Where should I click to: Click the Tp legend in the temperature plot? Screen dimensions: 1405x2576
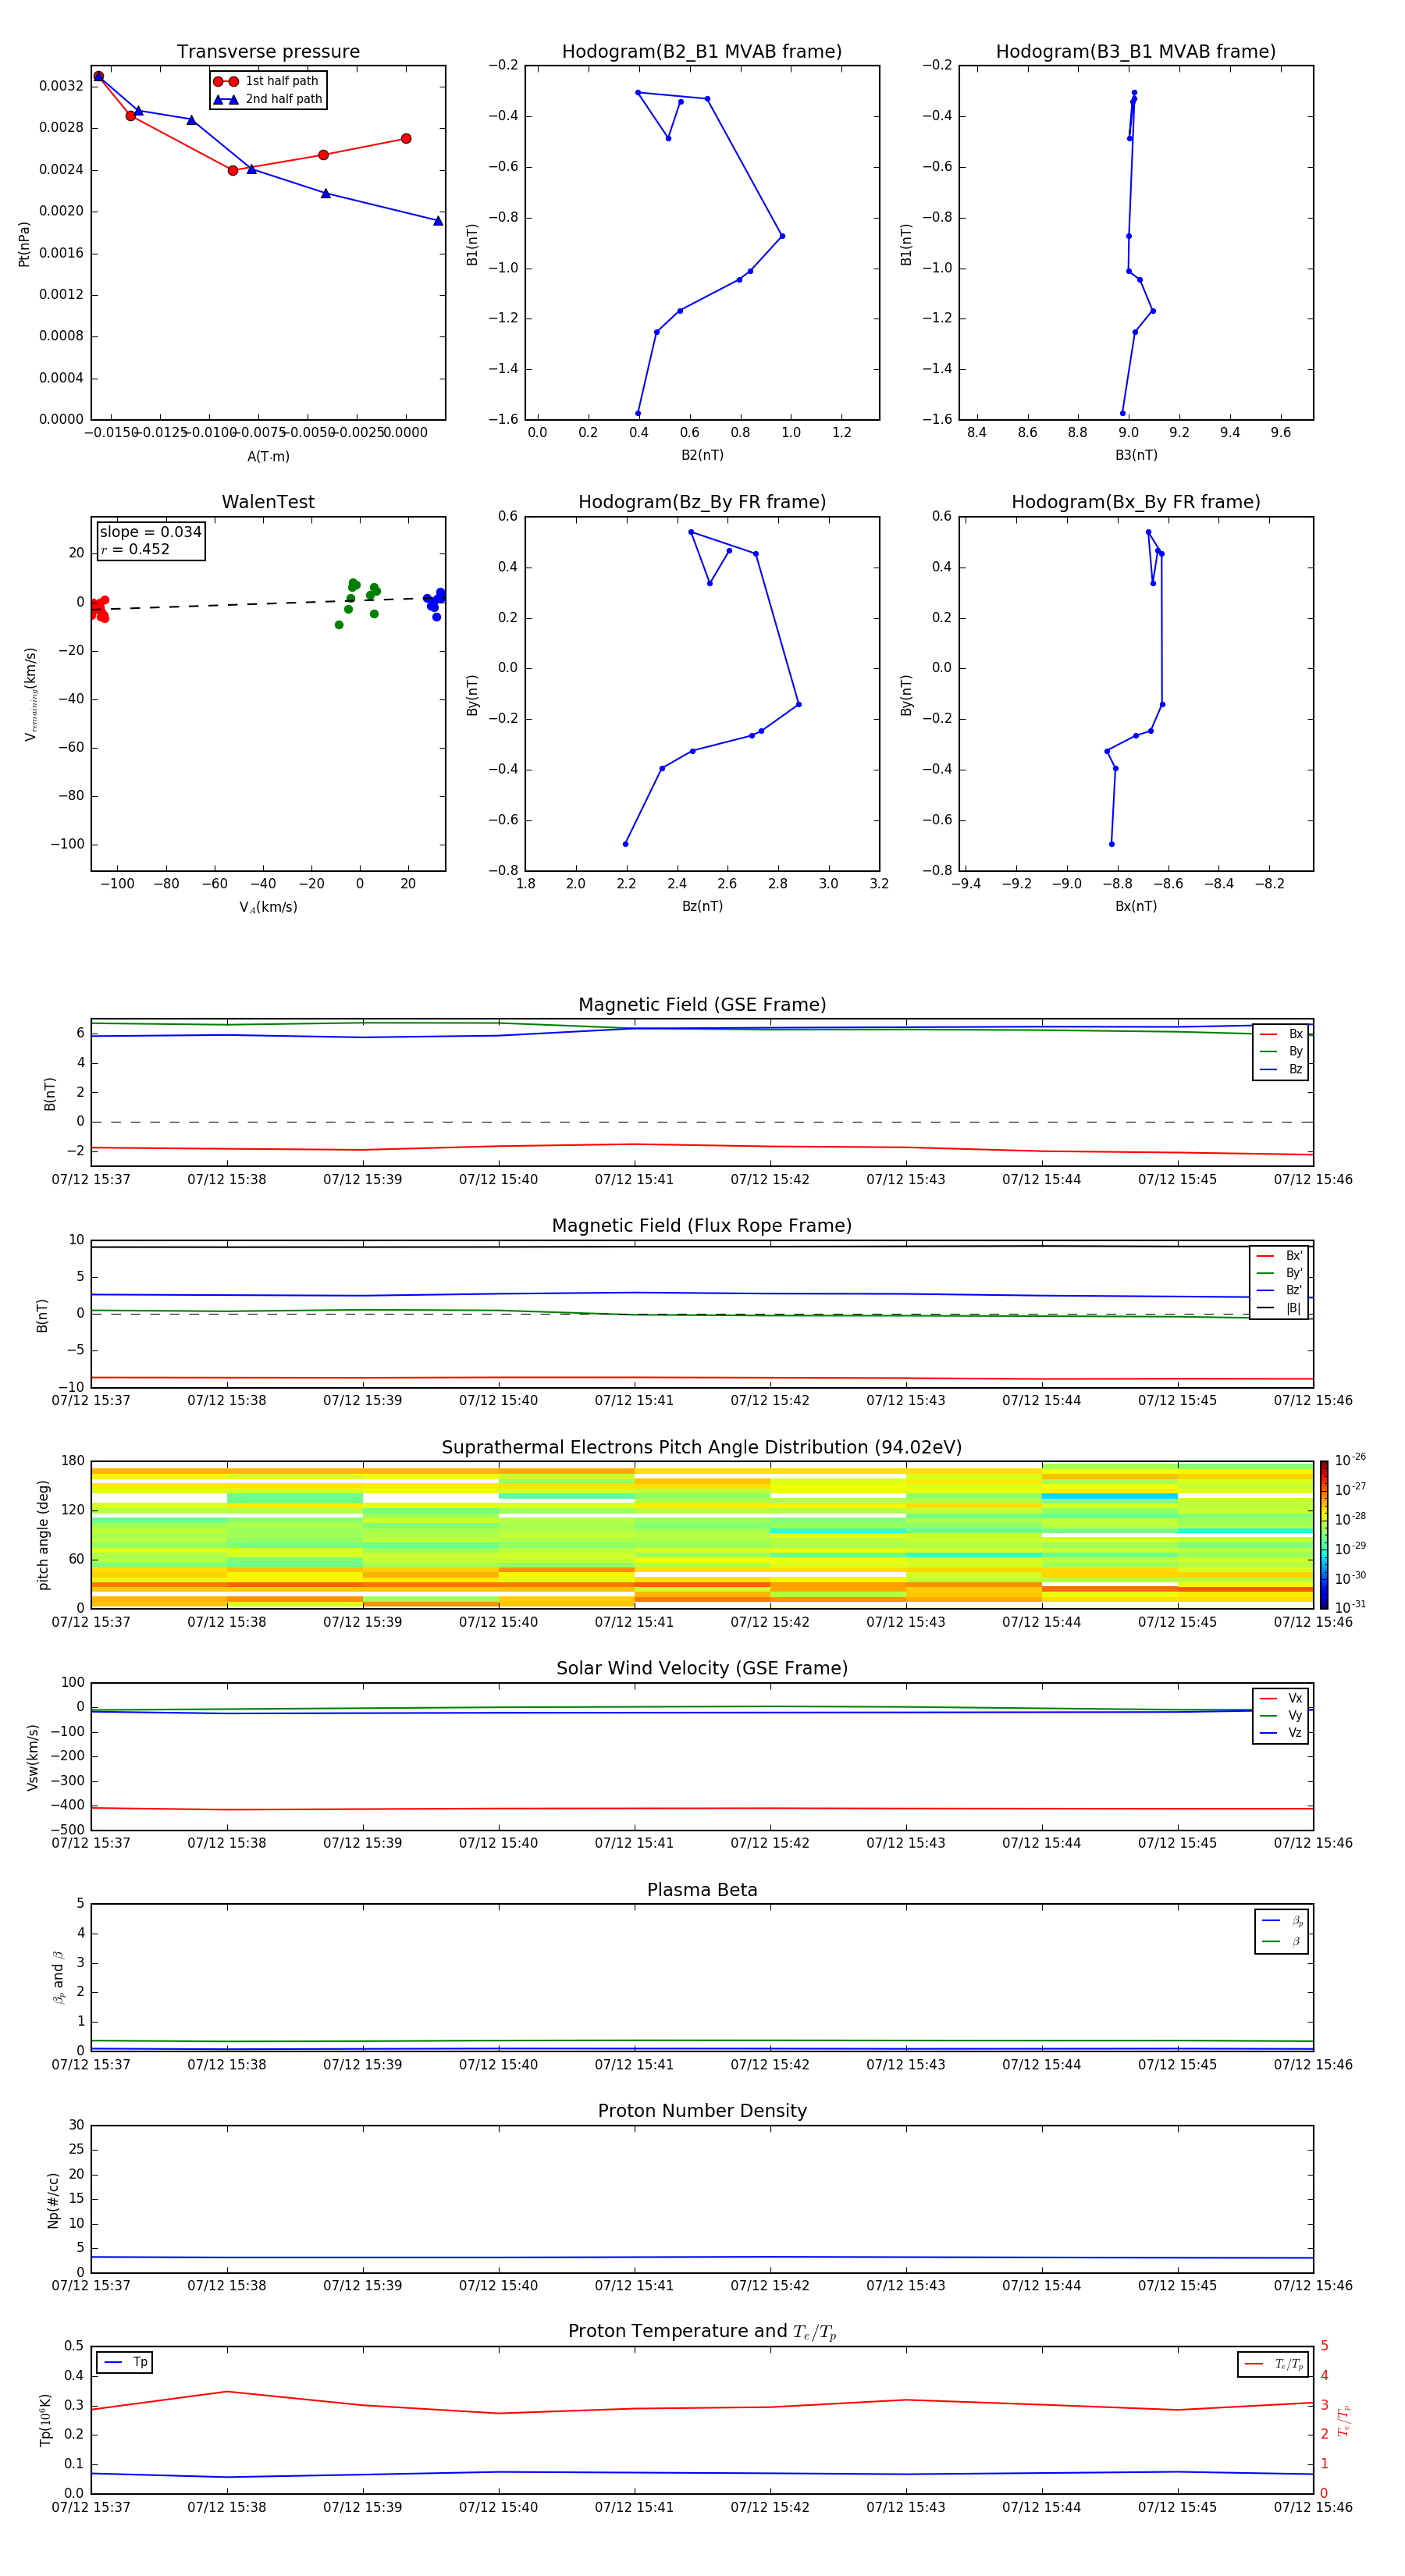click(125, 2362)
